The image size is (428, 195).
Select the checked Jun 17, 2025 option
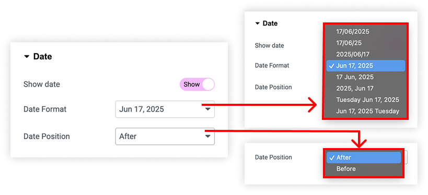point(365,66)
